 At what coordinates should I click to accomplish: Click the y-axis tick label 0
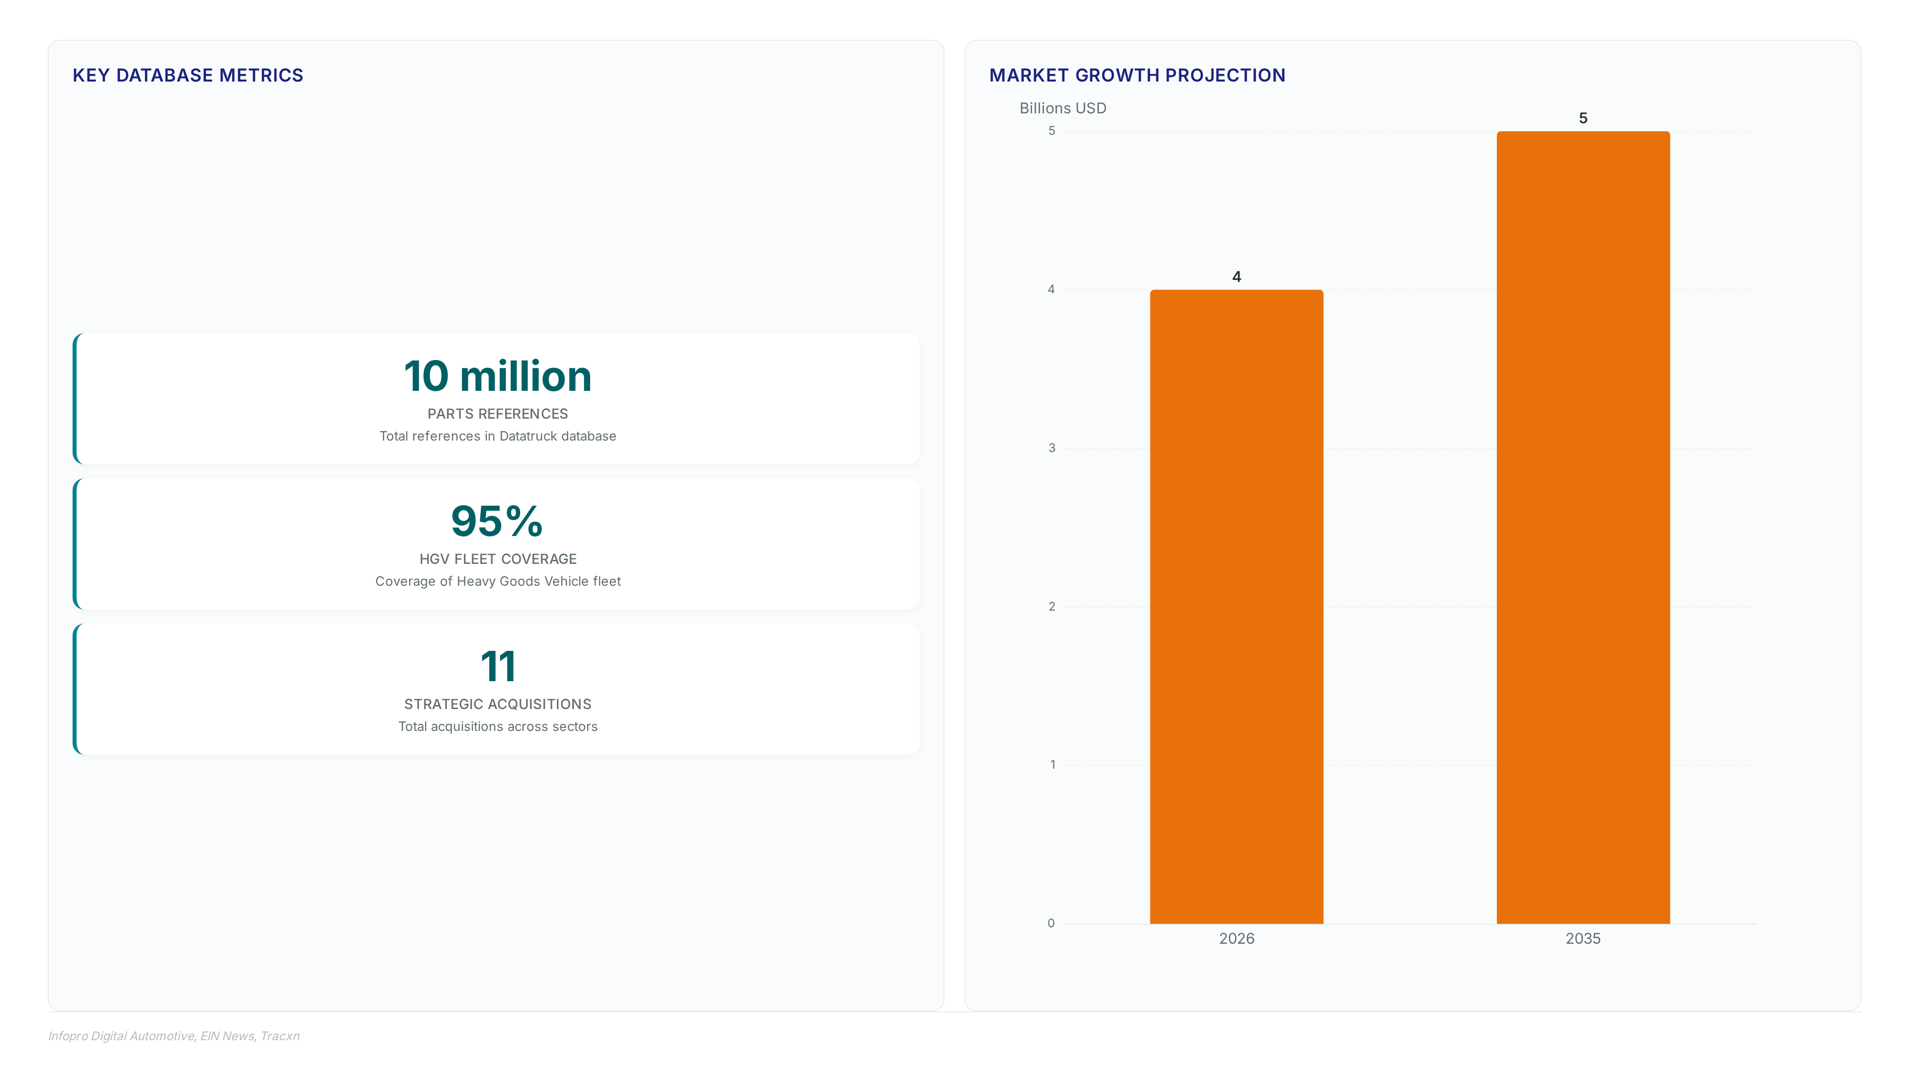point(1051,923)
